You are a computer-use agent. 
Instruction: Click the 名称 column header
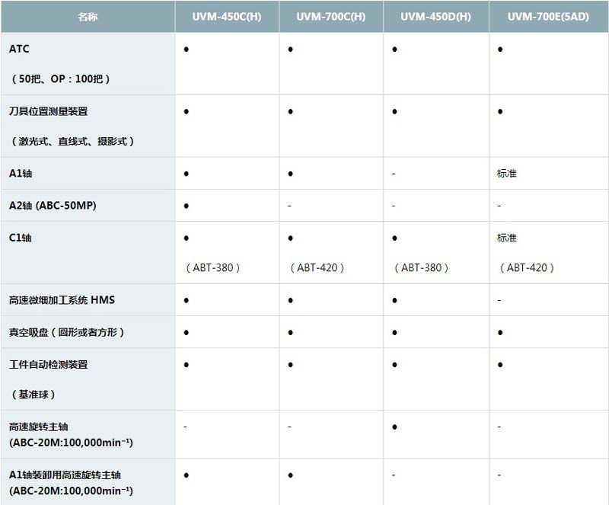(88, 16)
